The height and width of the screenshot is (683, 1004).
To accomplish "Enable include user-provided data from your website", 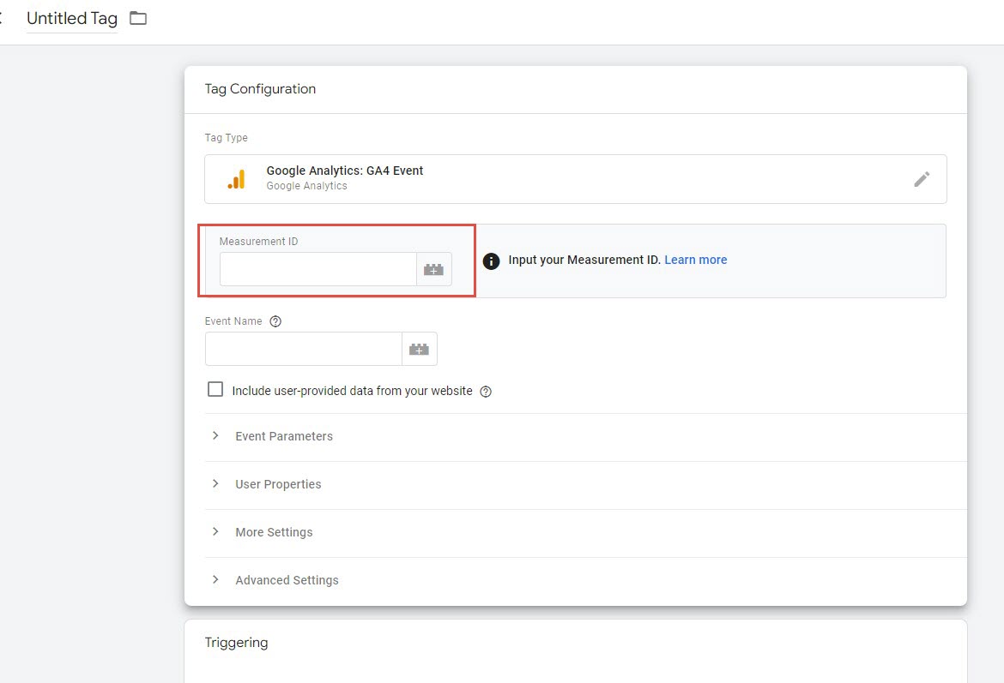I will [215, 389].
